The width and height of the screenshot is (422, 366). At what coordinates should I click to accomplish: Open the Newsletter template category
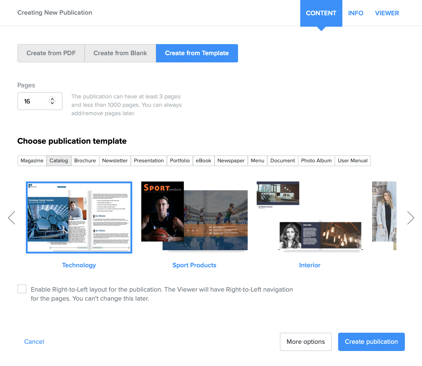point(115,160)
